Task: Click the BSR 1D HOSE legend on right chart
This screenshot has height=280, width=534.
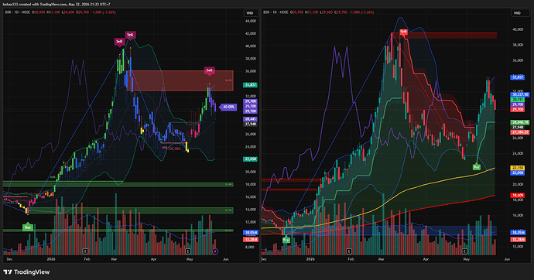Action: pos(276,12)
